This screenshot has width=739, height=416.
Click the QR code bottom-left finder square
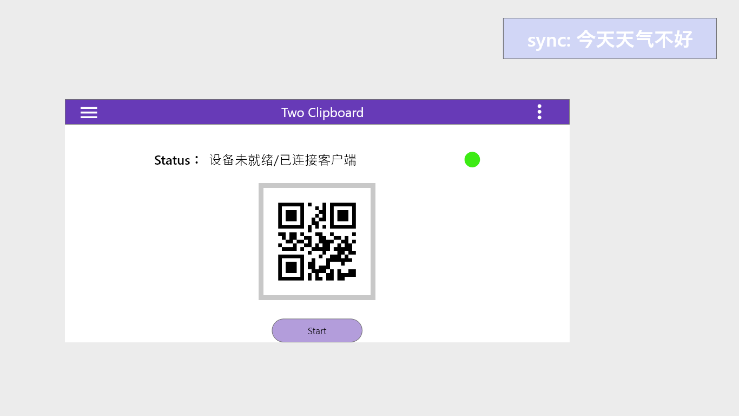tap(291, 267)
